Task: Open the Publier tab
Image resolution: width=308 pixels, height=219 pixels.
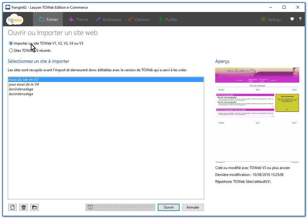Action: point(168,19)
